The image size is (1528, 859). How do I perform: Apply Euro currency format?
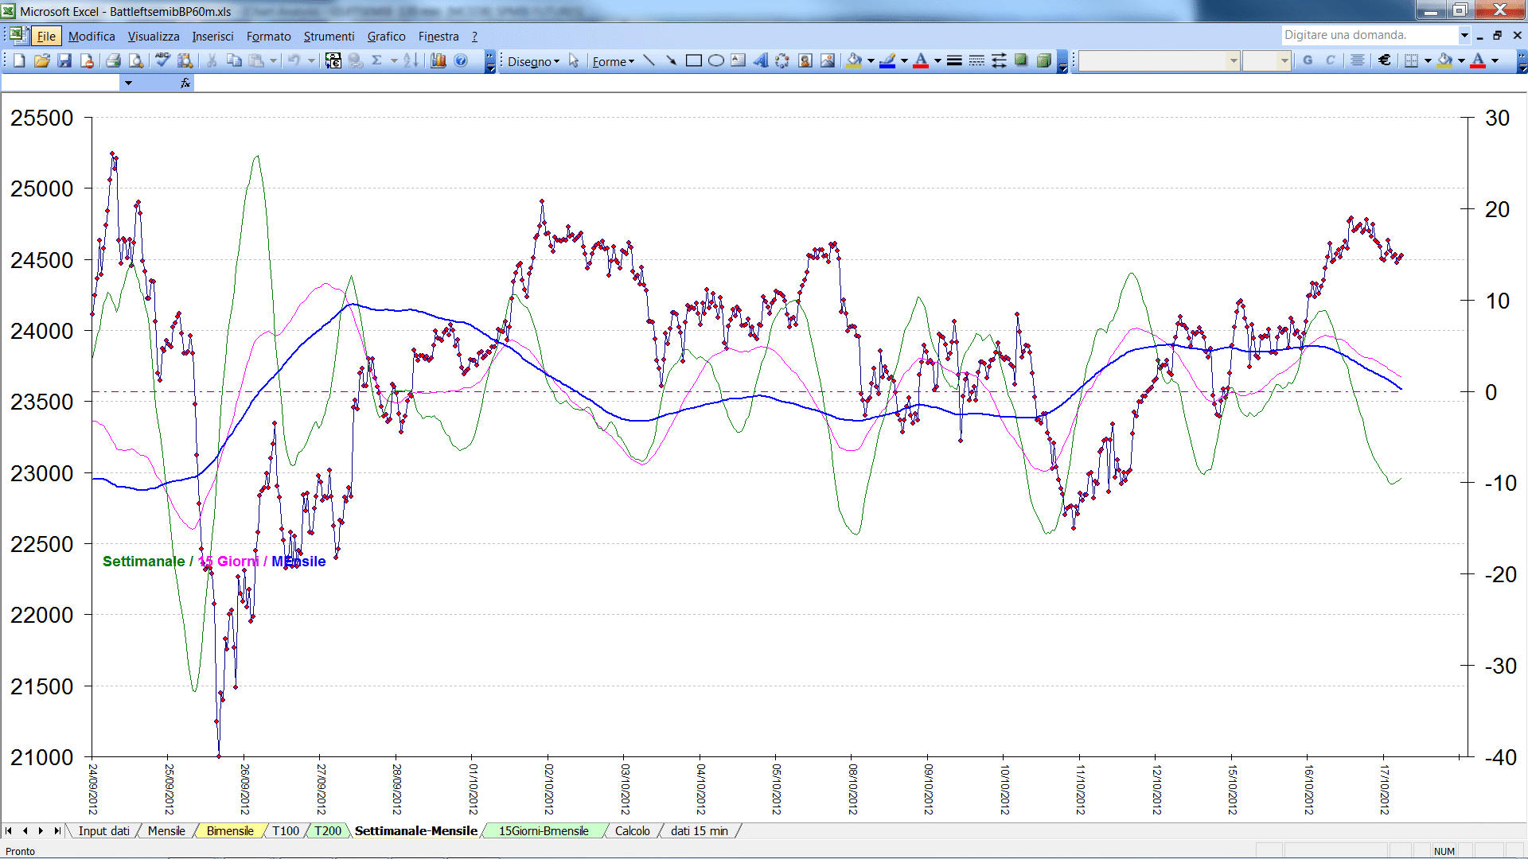pos(1385,60)
